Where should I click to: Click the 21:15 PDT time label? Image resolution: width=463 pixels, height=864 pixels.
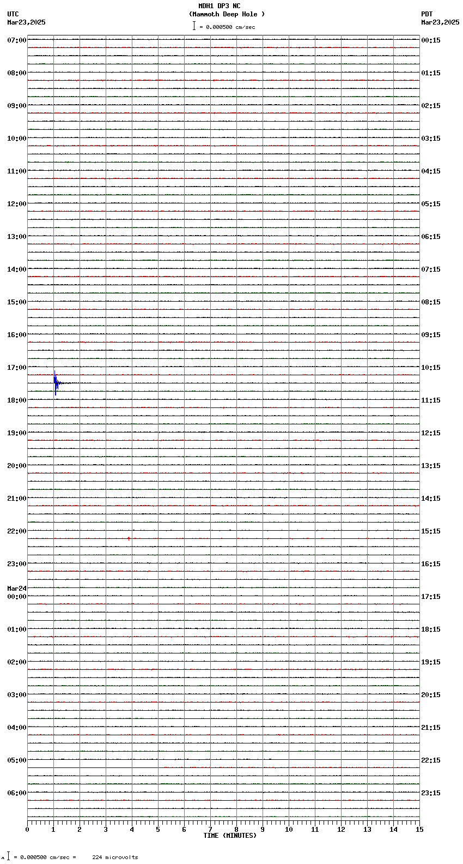pos(431,728)
